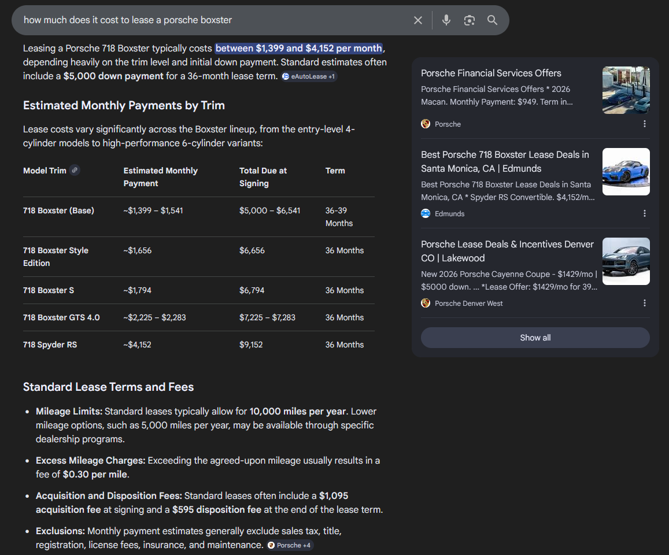The width and height of the screenshot is (669, 555).
Task: Click the '$7,225 – $7,283' due at signing cell
Action: pyautogui.click(x=267, y=317)
